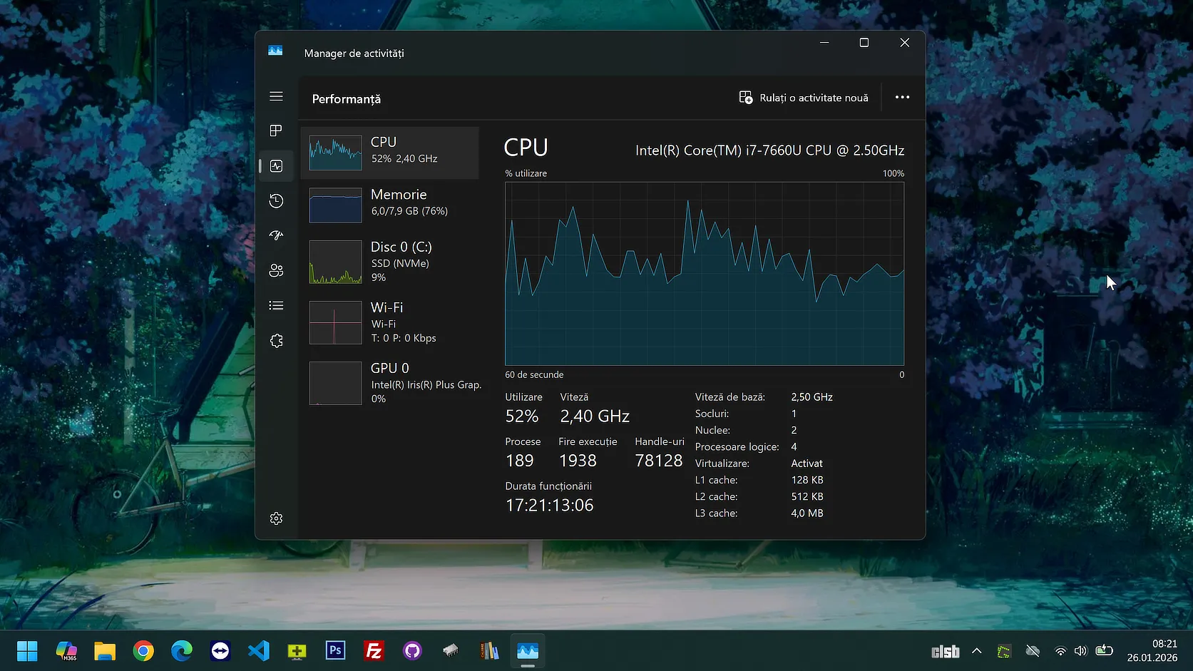Open the App history page icon
The height and width of the screenshot is (671, 1193).
[276, 201]
